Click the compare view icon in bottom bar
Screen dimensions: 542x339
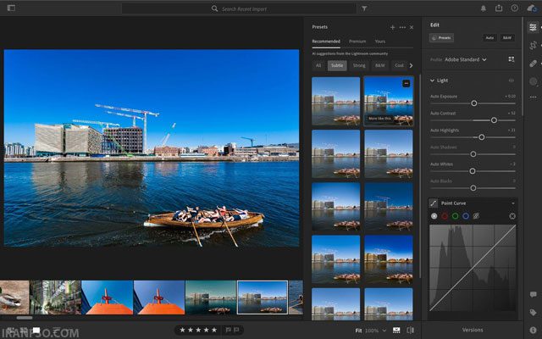[x=410, y=331]
